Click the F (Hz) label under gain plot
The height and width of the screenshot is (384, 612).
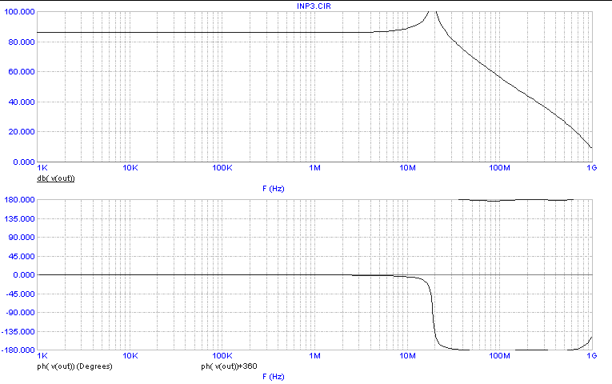274,189
